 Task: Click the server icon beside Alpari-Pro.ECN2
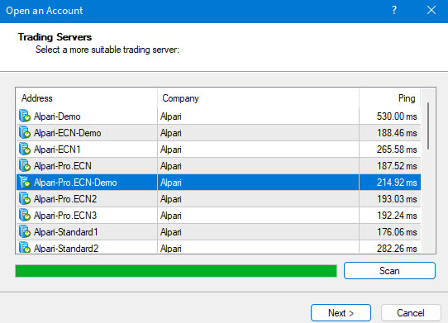[25, 199]
